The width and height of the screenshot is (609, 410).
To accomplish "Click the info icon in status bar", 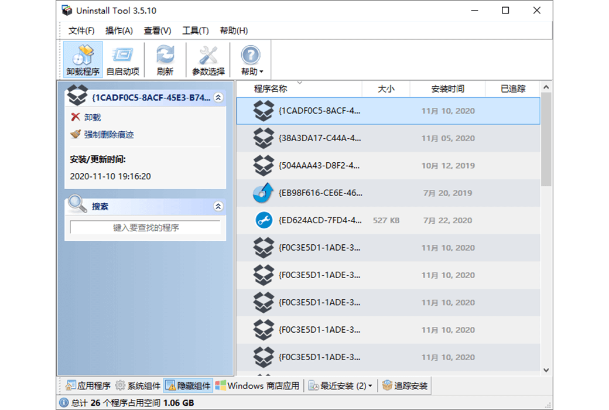I will pyautogui.click(x=63, y=403).
